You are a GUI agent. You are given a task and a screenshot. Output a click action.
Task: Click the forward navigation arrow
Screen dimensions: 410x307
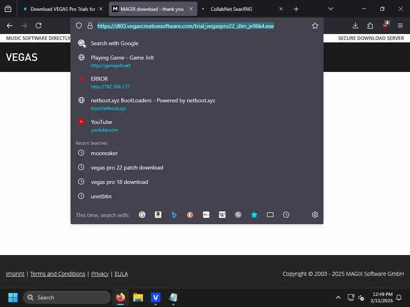pyautogui.click(x=24, y=26)
